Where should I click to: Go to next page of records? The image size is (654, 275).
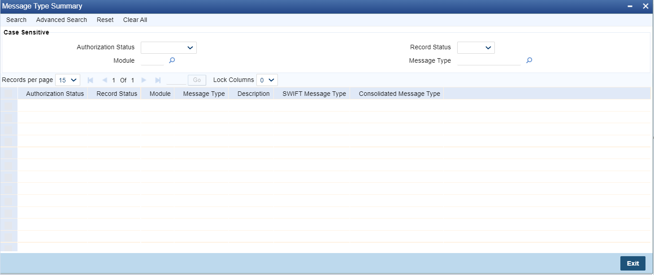click(x=144, y=80)
